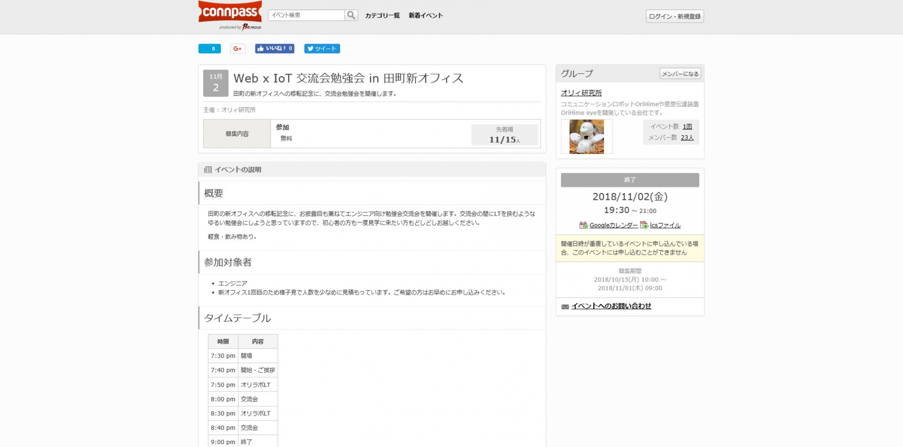Click the magnifying glass search button
The height and width of the screenshot is (447, 903).
[x=351, y=16]
